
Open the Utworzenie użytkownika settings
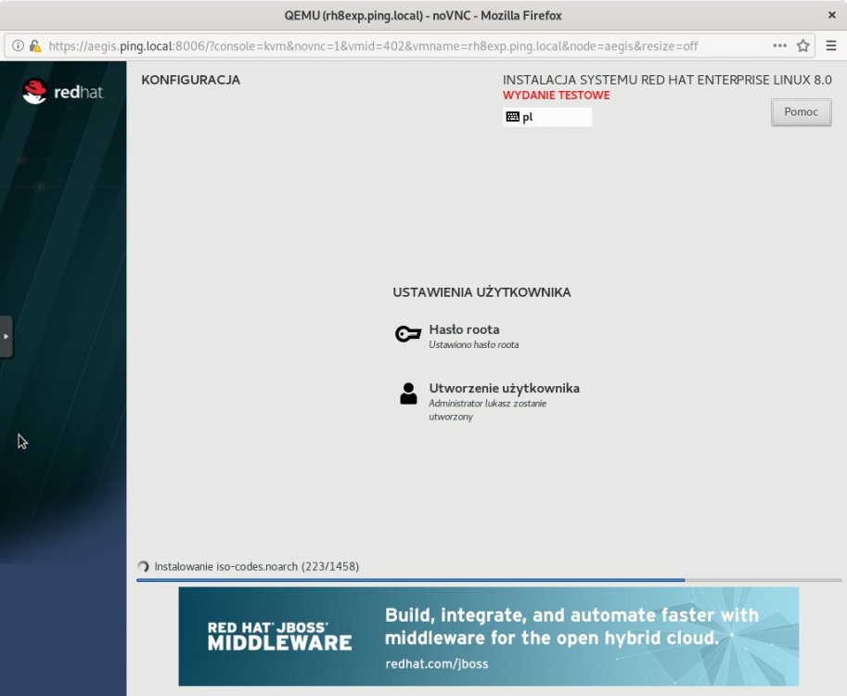point(490,402)
